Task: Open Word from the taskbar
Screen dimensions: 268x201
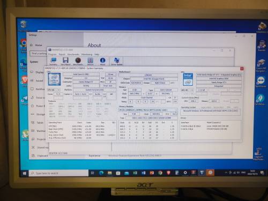Action: [144, 173]
